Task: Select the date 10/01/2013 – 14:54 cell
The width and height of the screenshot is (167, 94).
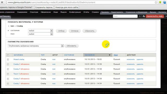Action: (93, 84)
